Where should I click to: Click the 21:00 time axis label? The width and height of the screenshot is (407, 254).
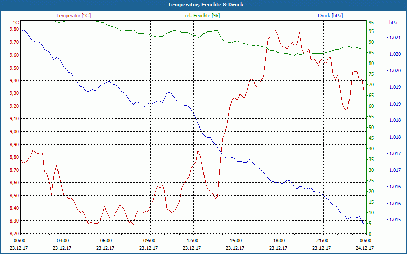pyautogui.click(x=322, y=240)
